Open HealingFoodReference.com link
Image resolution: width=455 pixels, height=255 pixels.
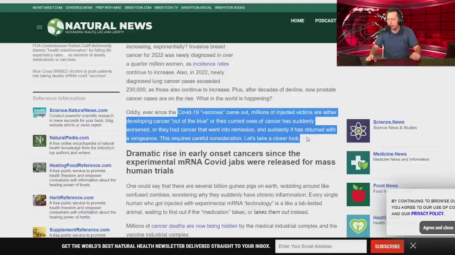coord(80,165)
